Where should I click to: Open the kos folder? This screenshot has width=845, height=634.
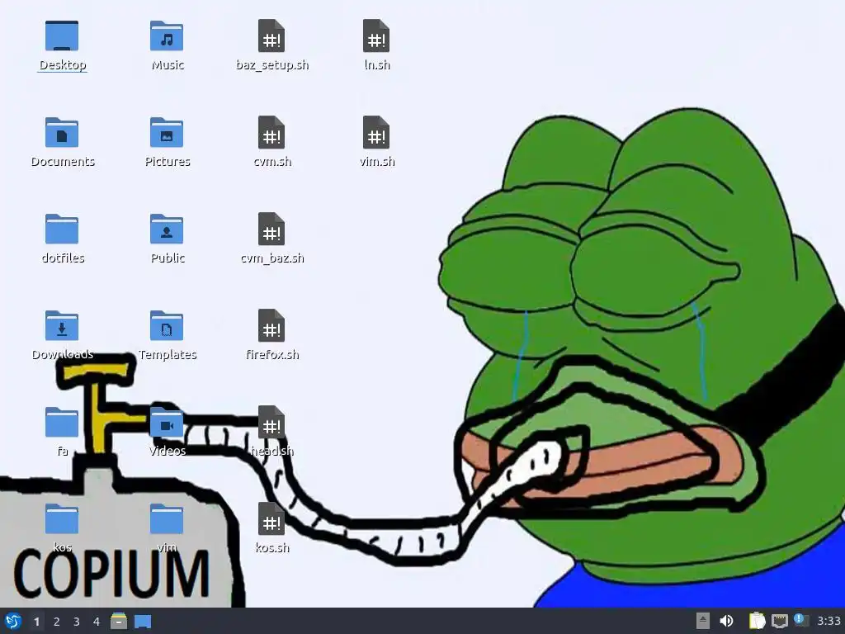tap(62, 519)
